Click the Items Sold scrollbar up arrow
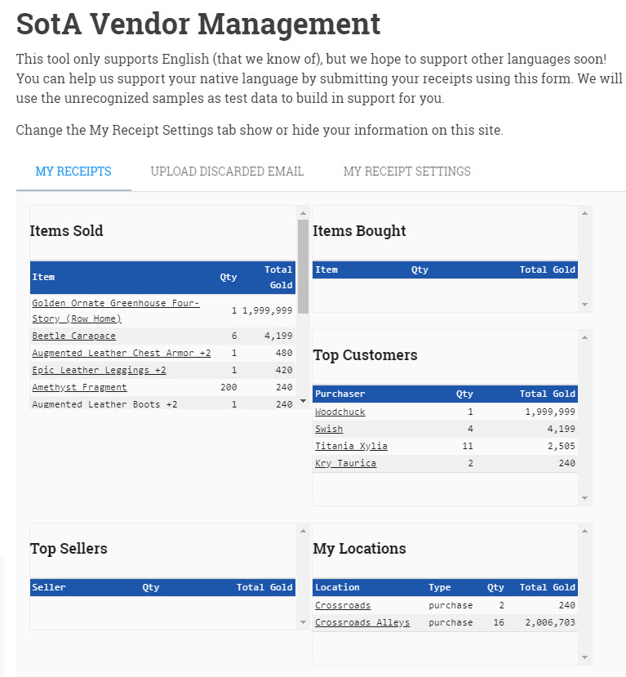 [x=303, y=213]
